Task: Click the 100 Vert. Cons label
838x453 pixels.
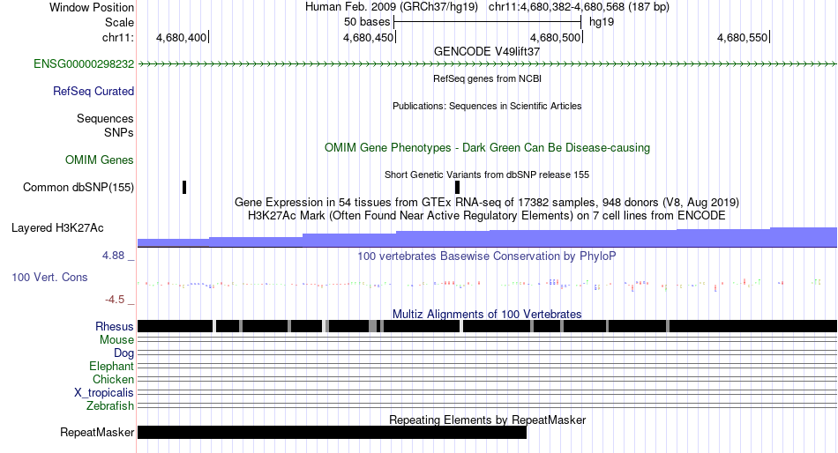Action: [49, 278]
